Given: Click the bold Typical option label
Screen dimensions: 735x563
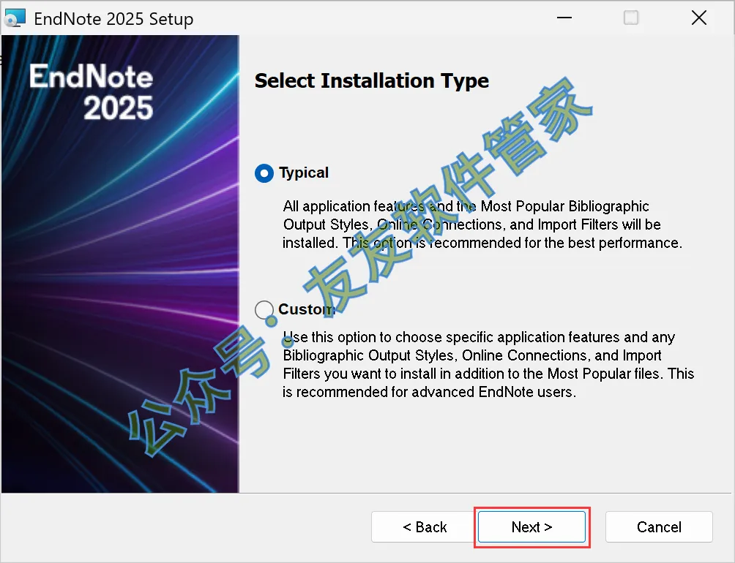Looking at the screenshot, I should tap(304, 173).
